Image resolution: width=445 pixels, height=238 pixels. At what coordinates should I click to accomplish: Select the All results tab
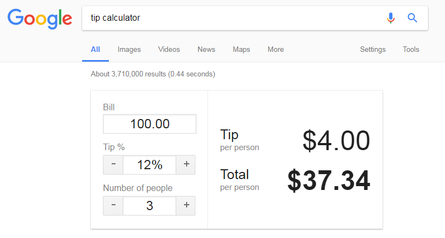95,49
